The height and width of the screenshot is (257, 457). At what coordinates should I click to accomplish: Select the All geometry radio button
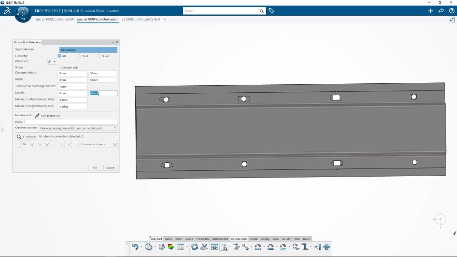tap(60, 56)
